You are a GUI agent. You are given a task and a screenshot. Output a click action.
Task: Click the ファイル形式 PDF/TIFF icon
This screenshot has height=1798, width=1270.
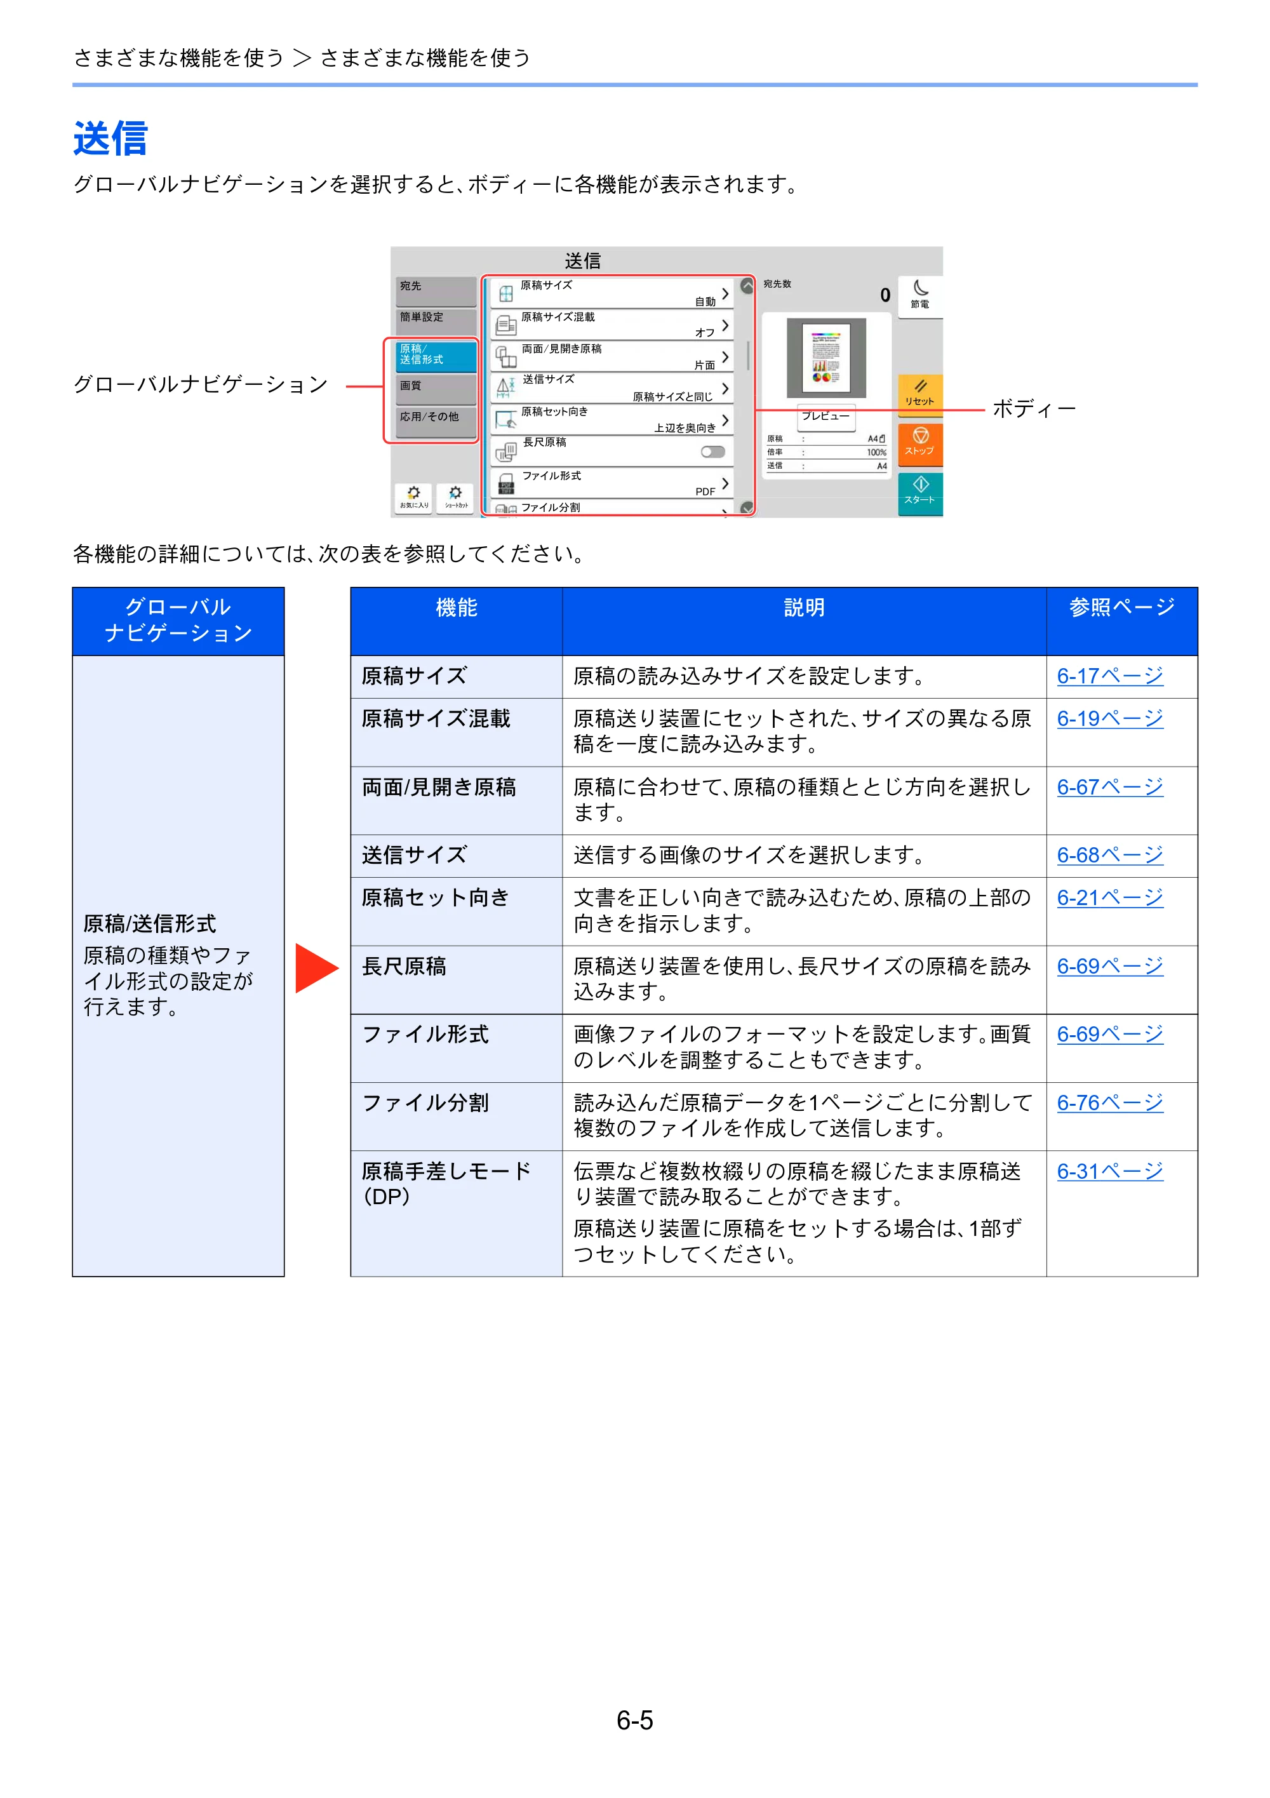coord(506,484)
